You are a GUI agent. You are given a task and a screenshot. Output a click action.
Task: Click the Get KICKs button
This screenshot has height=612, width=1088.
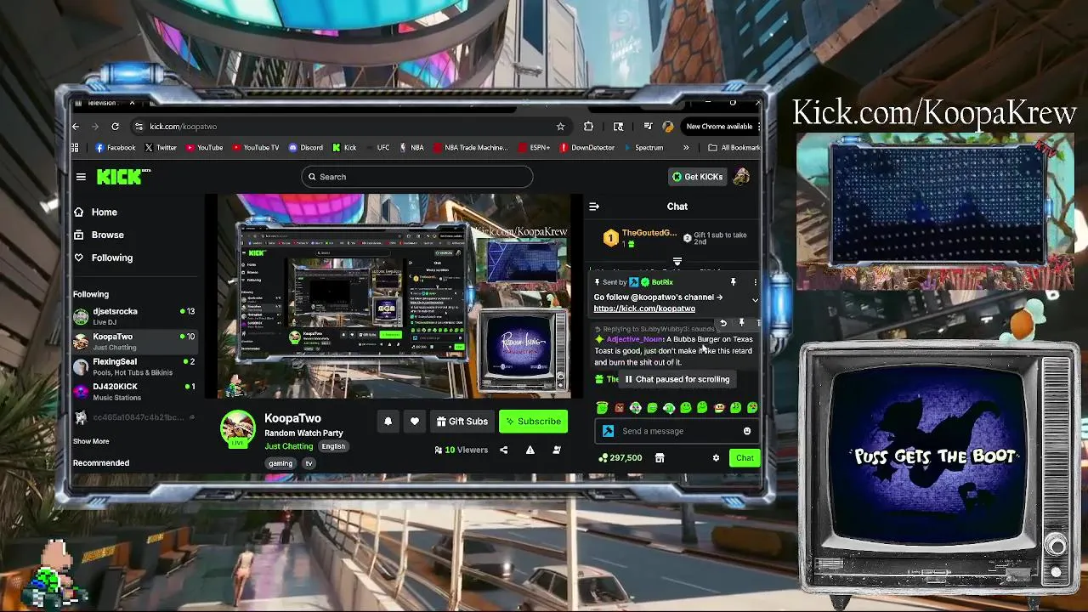[x=697, y=177]
